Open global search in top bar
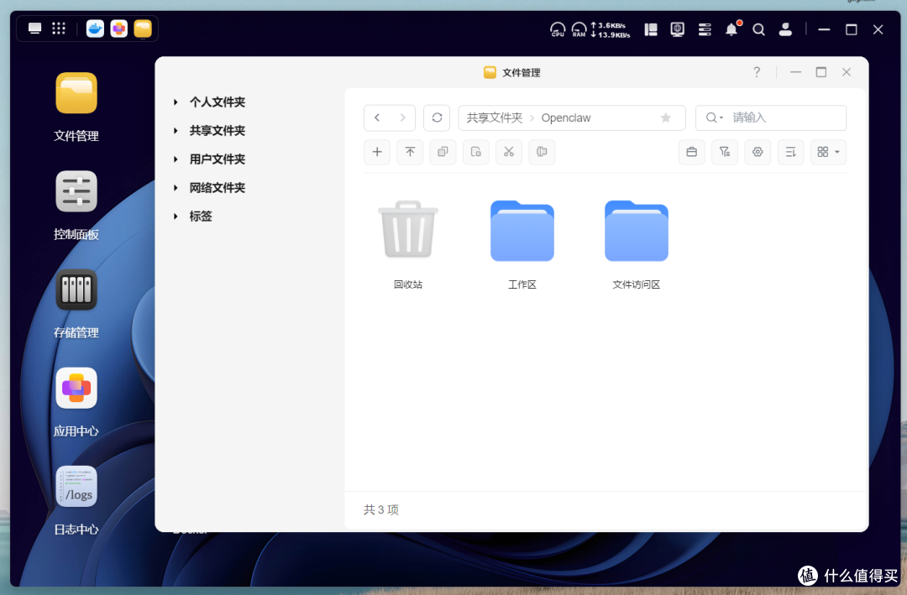The width and height of the screenshot is (907, 595). pyautogui.click(x=758, y=29)
